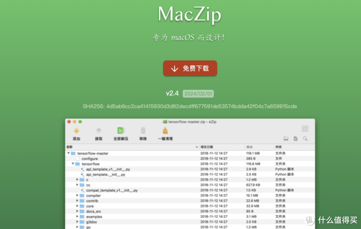Click the 全部解压 (Extract All) icon
The height and width of the screenshot is (229, 361).
(x=121, y=131)
